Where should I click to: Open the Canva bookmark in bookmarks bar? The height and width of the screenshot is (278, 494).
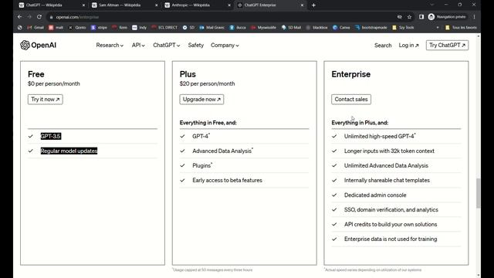pos(341,28)
